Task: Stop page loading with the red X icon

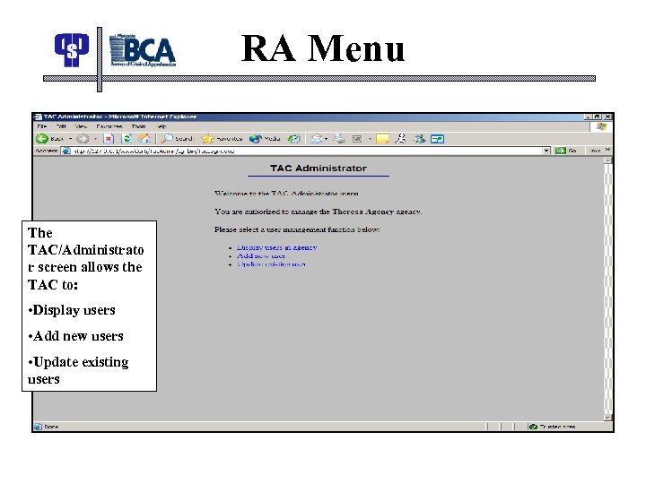Action: (109, 139)
